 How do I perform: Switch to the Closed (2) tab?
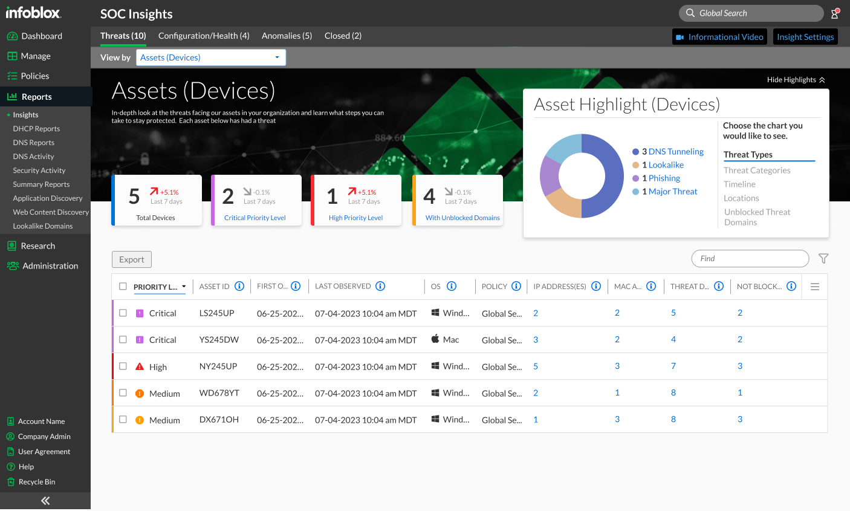click(x=343, y=36)
